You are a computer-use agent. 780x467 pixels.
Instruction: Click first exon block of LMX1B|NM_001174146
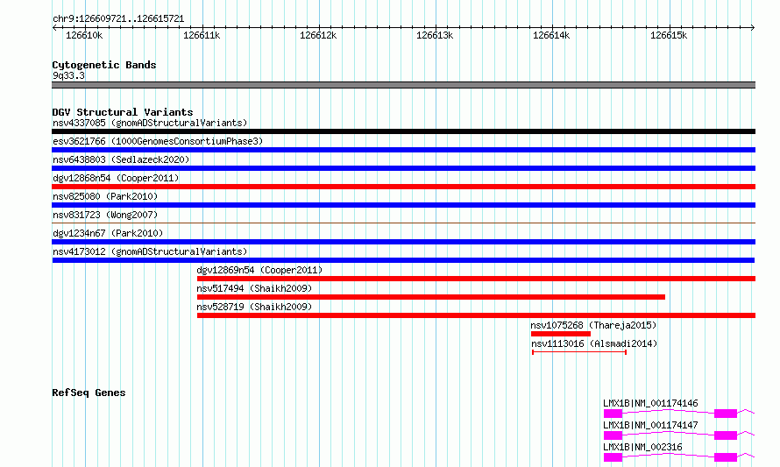click(x=613, y=414)
